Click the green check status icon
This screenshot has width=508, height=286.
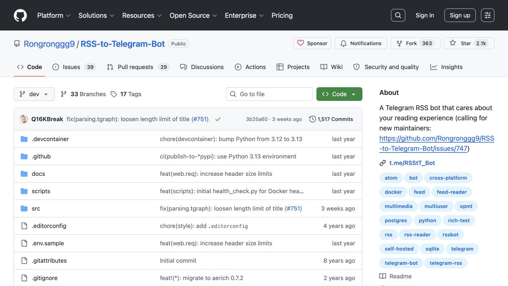click(218, 119)
